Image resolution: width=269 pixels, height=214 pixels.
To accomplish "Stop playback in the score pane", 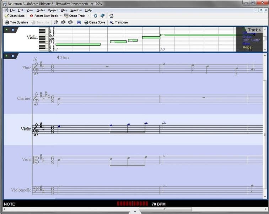I will click(x=13, y=56).
